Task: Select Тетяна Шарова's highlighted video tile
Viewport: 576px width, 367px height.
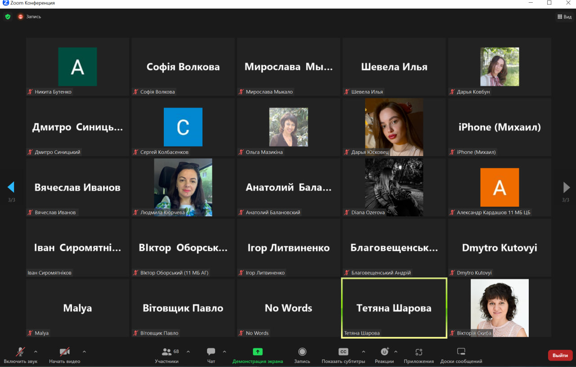Action: (394, 308)
